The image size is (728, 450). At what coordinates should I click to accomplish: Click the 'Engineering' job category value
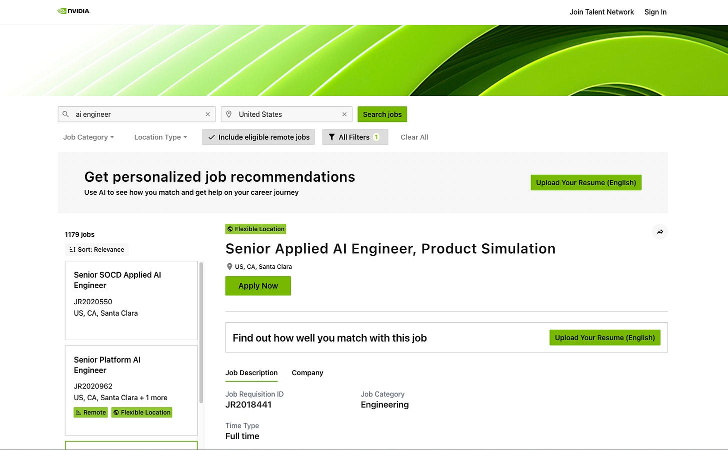pos(384,405)
